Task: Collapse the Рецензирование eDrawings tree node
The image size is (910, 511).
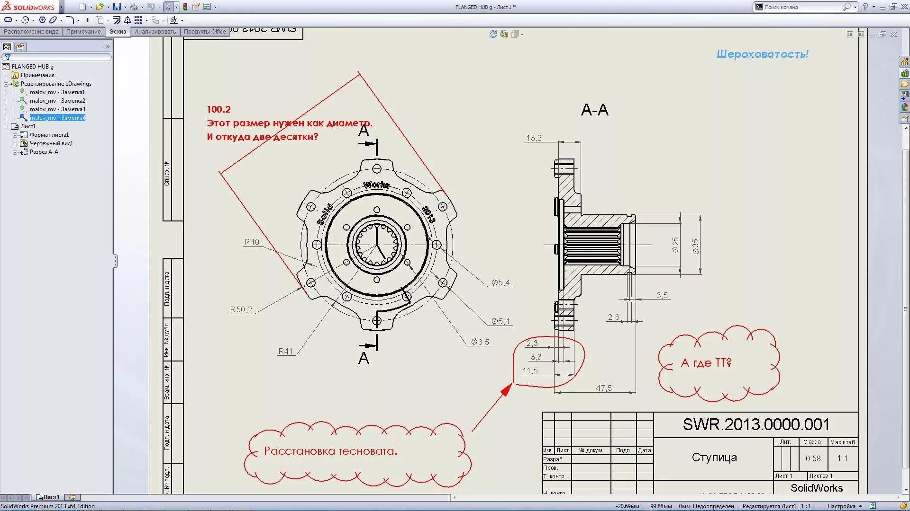Action: [6, 84]
